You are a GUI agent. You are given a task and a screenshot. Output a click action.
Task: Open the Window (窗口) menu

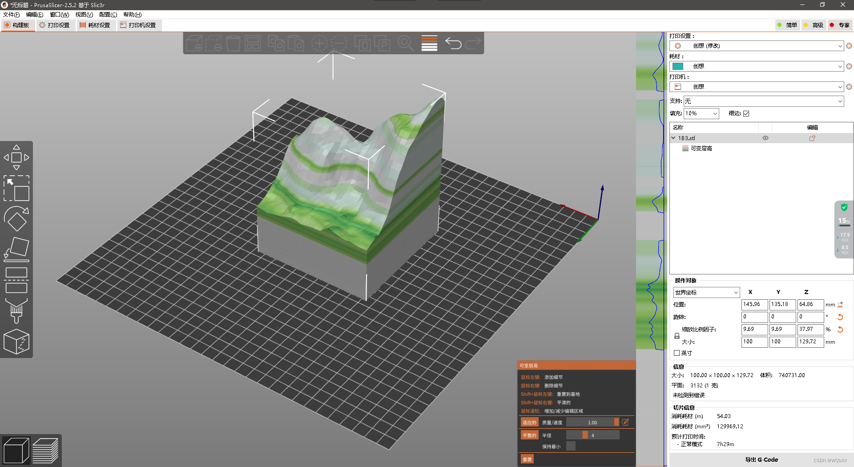pyautogui.click(x=59, y=15)
